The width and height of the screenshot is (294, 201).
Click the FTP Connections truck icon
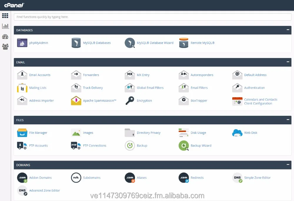coord(76,146)
